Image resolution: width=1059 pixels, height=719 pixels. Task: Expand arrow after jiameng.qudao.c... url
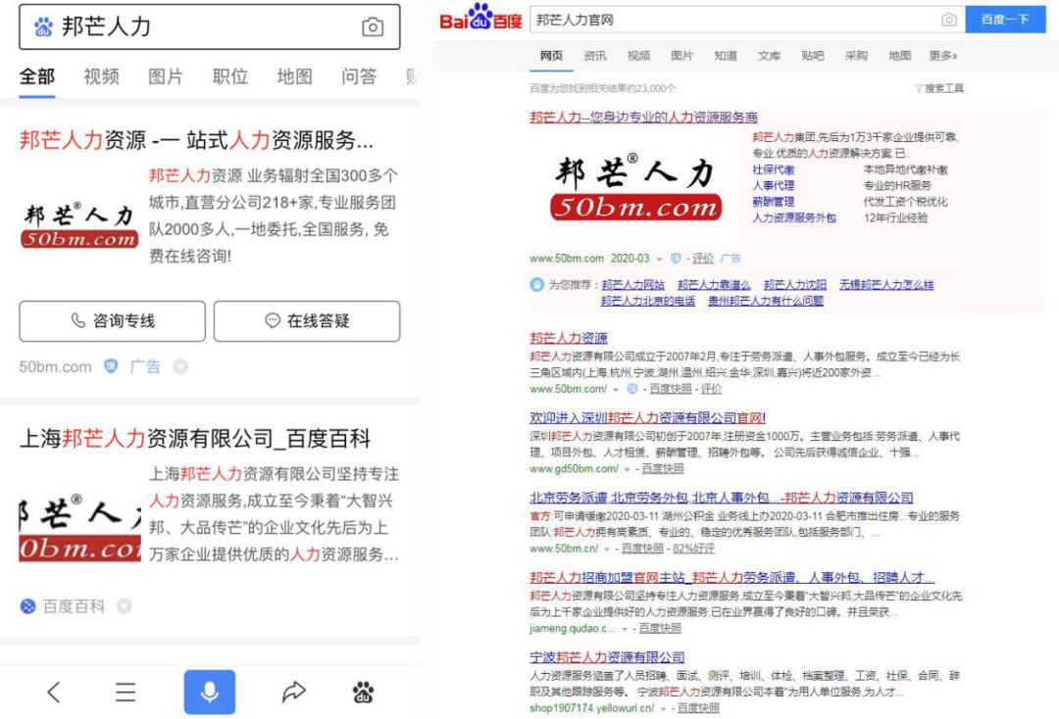click(x=624, y=629)
